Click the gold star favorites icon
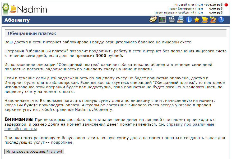This screenshot has height=159, width=232. pos(197,20)
